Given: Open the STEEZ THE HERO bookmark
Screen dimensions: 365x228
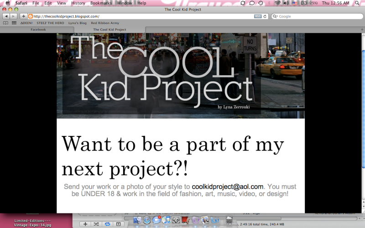Looking at the screenshot, I should (50, 23).
